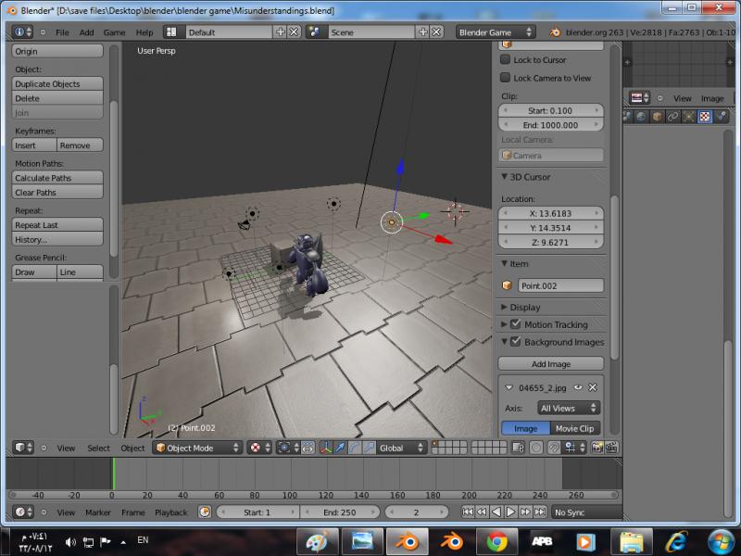Screen dimensions: 741x556
Task: Click the Delete button in tool shelf
Action: (x=57, y=98)
